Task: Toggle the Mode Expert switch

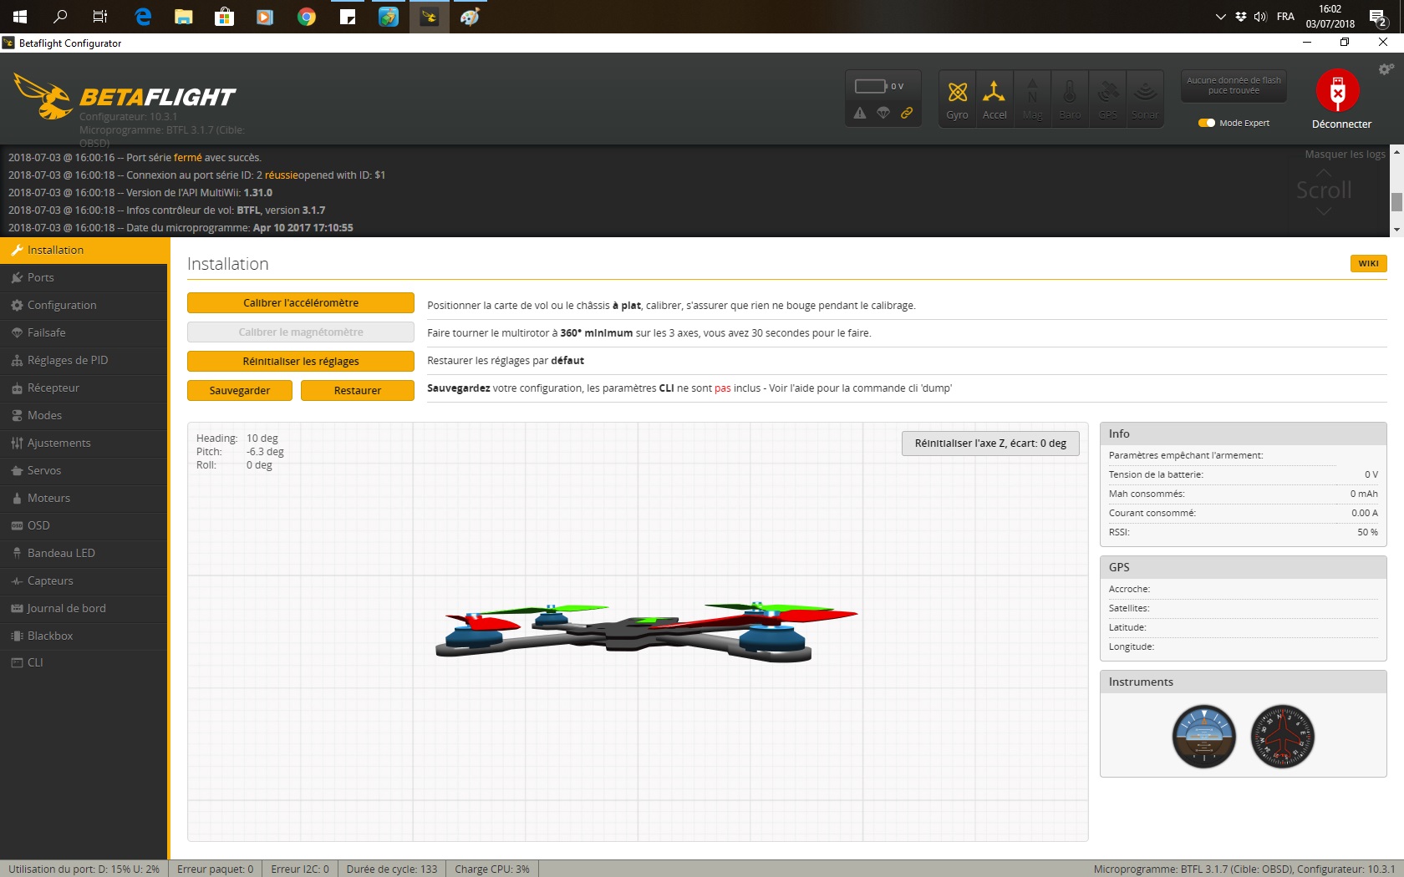Action: pos(1207,123)
